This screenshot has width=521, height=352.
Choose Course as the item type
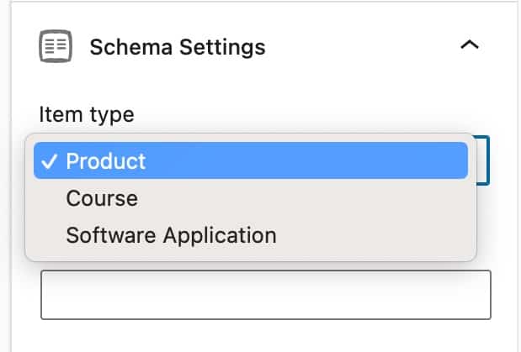pyautogui.click(x=251, y=198)
